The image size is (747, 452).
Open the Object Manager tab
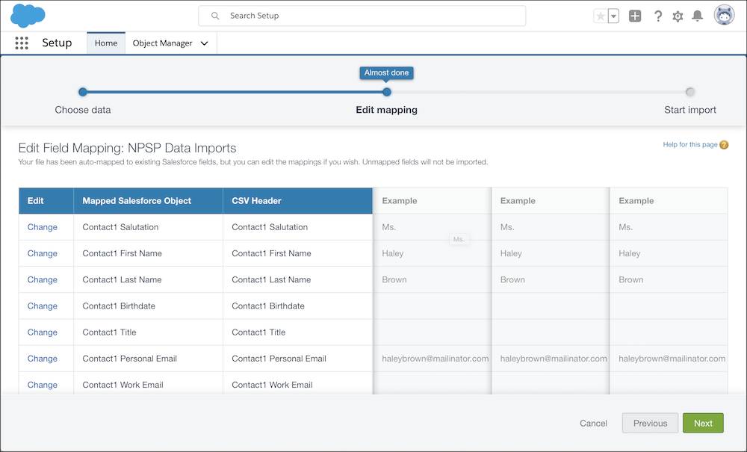click(x=162, y=43)
